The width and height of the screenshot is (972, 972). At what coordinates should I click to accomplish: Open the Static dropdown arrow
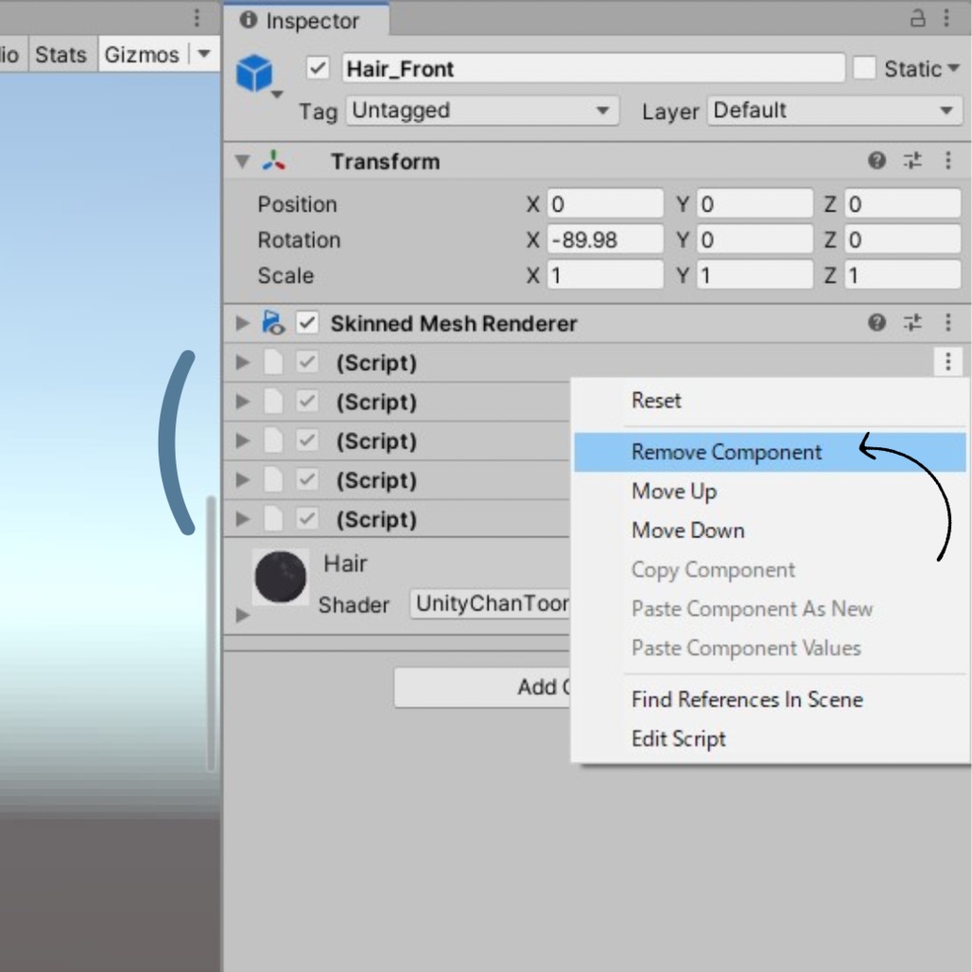click(954, 68)
